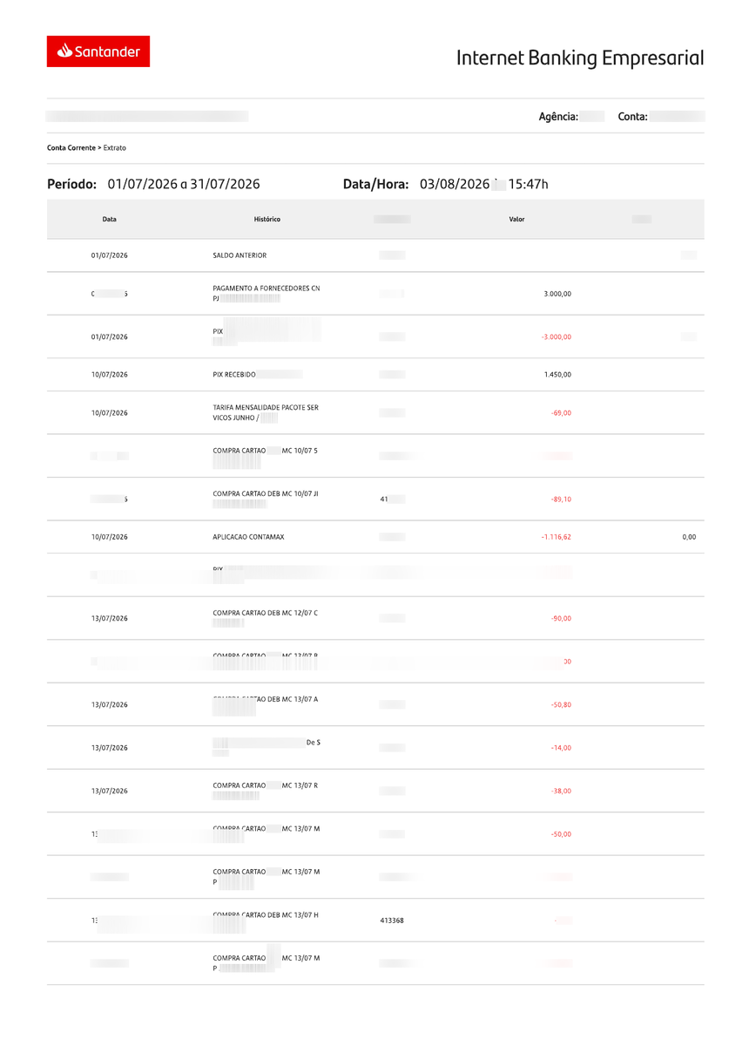Select the APLICACAO CONTAMAX row

[375, 537]
